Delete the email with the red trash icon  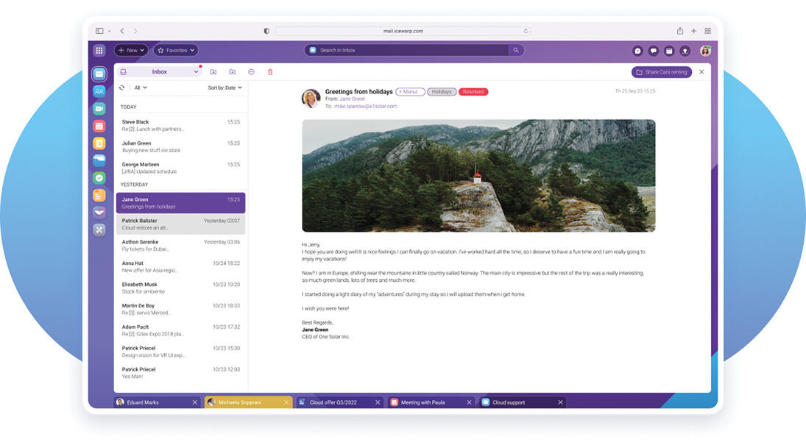coord(270,72)
